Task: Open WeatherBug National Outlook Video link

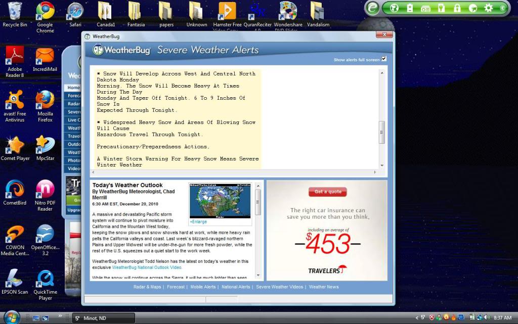Action: click(147, 267)
